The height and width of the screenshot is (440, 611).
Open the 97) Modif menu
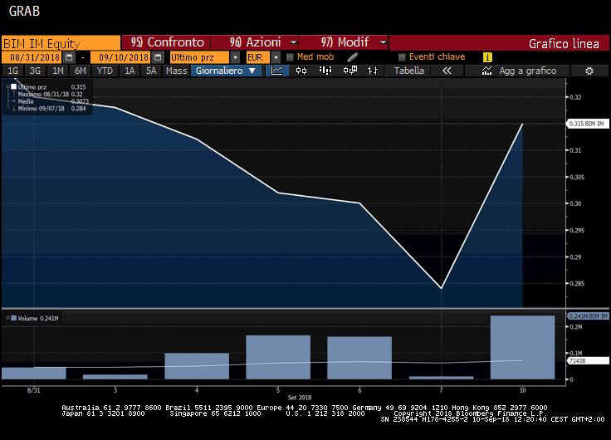[x=344, y=42]
